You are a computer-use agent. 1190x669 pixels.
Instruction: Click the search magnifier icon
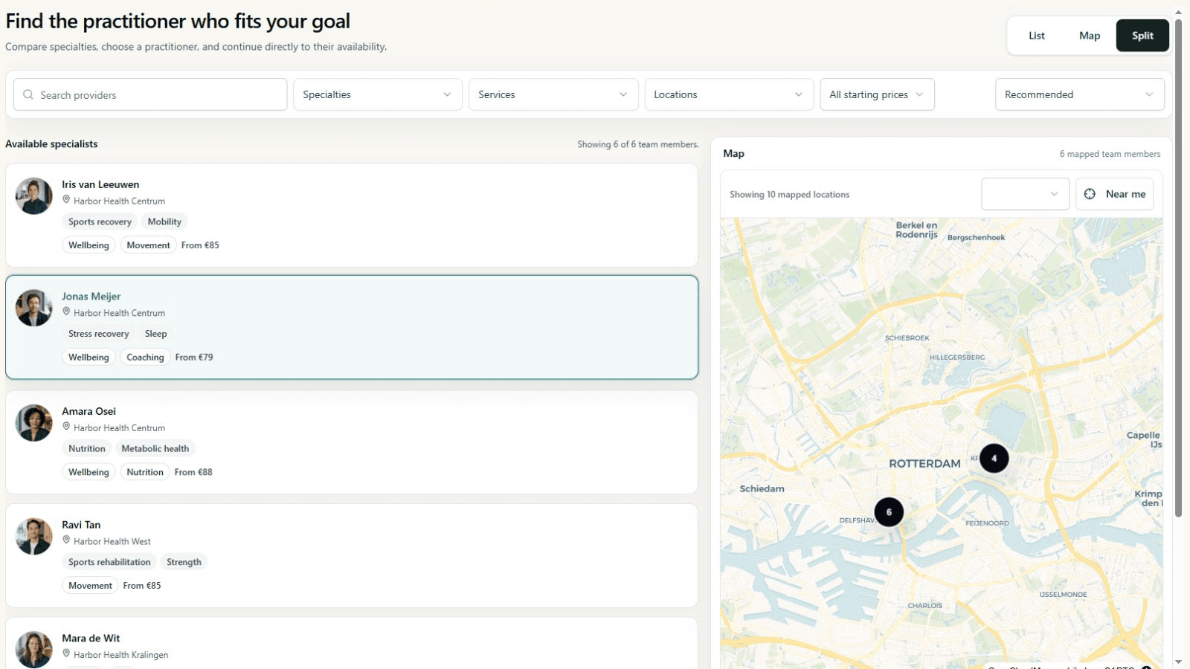pyautogui.click(x=28, y=94)
